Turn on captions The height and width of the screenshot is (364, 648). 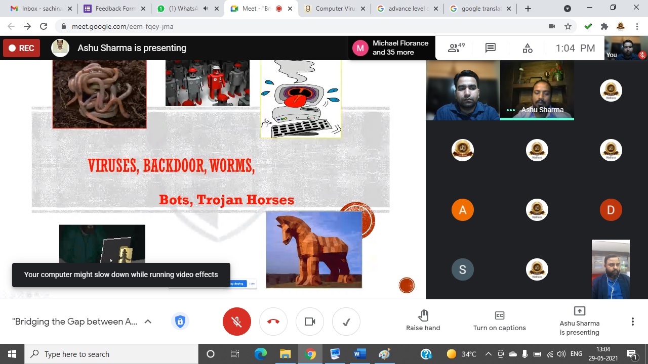point(499,321)
